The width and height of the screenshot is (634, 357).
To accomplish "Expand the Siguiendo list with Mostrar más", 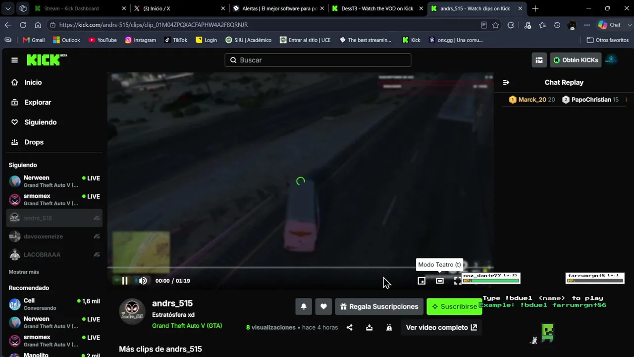I will pos(24,272).
